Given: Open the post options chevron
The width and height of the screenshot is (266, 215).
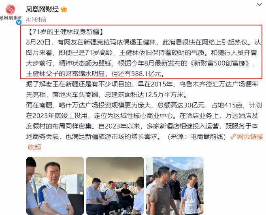Looking at the screenshot, I should (x=260, y=4).
